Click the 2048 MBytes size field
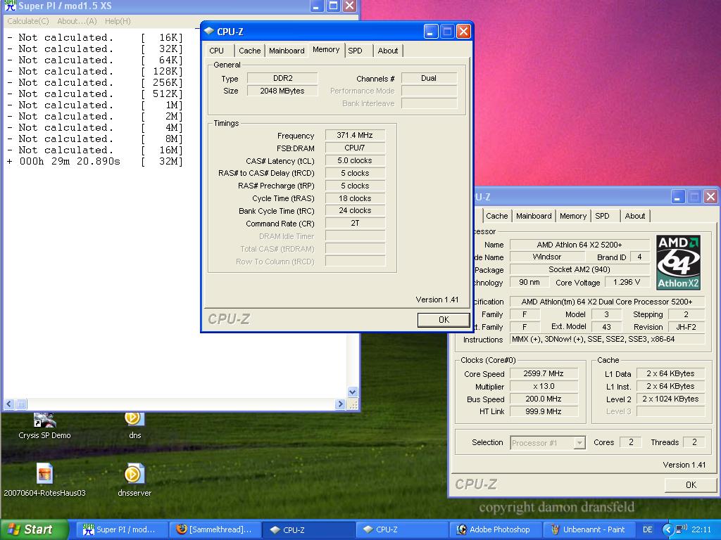 click(282, 91)
